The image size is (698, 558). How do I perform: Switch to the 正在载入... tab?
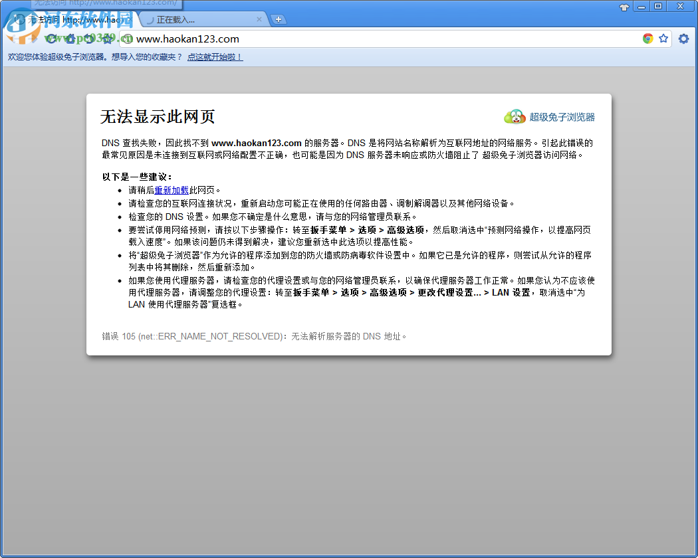203,19
